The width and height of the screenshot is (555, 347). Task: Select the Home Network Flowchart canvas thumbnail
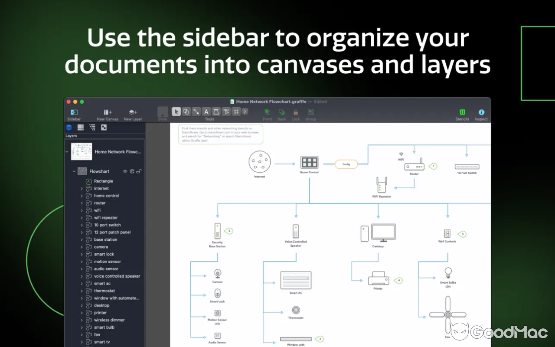(x=82, y=152)
